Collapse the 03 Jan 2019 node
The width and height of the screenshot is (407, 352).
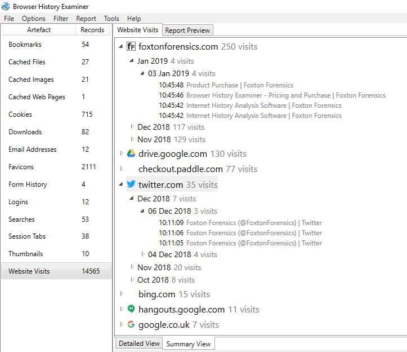[x=142, y=73]
